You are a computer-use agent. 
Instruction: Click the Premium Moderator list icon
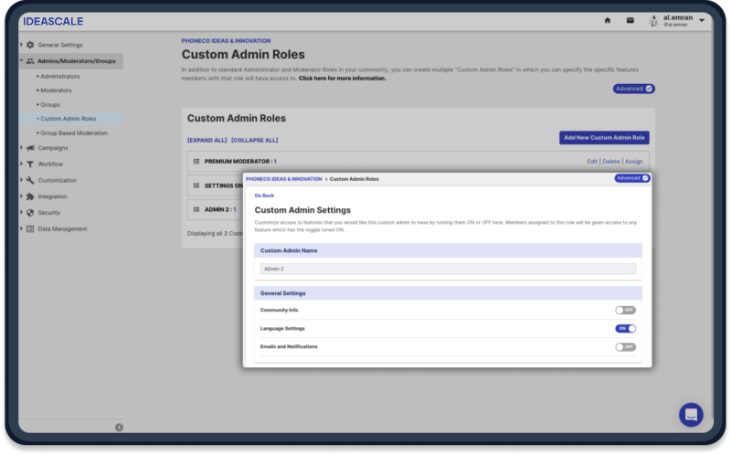196,162
